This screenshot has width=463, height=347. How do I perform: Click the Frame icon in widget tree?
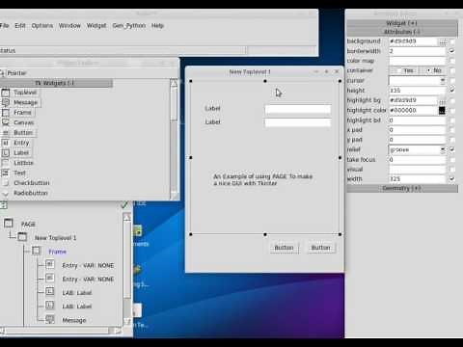(36, 251)
